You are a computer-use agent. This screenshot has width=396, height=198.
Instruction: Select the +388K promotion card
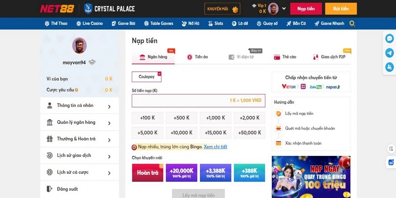[249, 173]
